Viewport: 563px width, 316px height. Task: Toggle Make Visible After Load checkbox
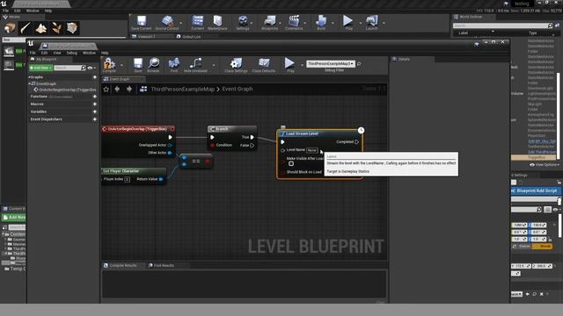pos(291,164)
